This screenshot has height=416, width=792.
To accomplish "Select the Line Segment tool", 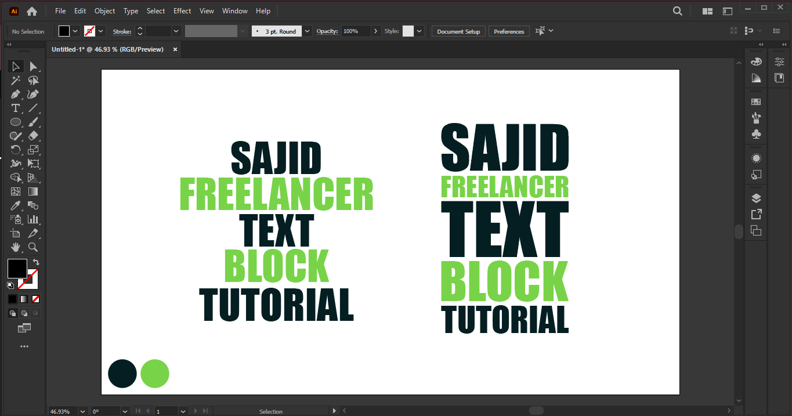I will (x=33, y=108).
